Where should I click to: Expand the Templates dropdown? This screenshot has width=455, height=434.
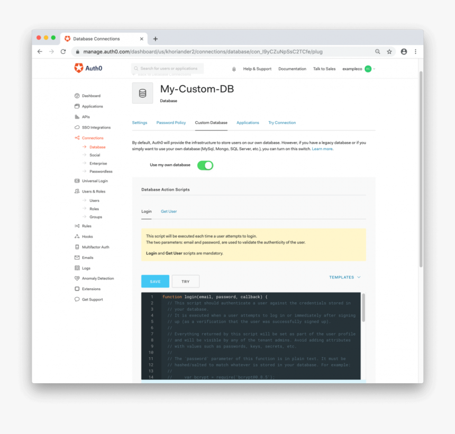click(x=345, y=277)
